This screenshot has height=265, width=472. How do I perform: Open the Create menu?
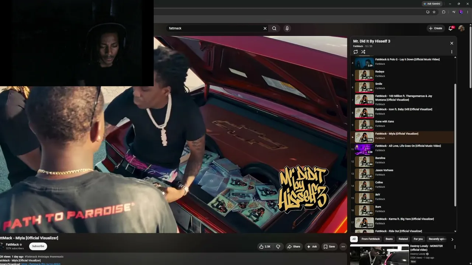(435, 28)
